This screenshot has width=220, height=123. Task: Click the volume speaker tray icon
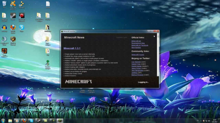click(x=209, y=121)
